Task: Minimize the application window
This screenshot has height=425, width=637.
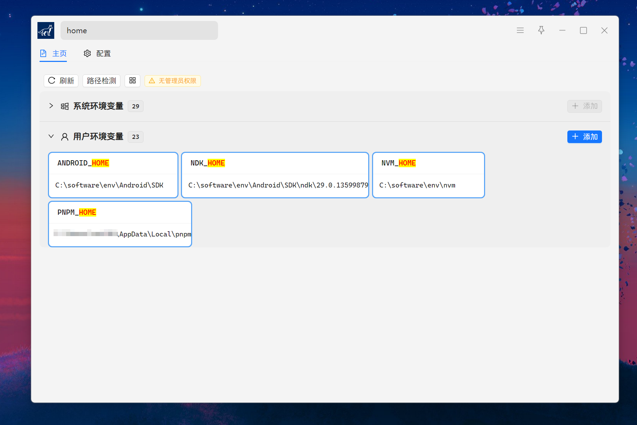Action: coord(562,30)
